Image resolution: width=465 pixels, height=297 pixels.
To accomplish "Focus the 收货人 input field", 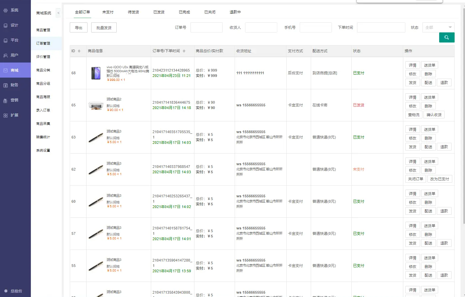I will tap(261, 27).
